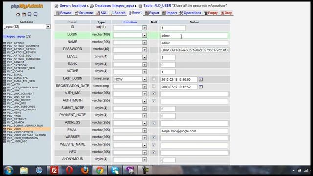The image size is (313, 176).
Task: Toggle the REGISTRATION_DATE null checkbox
Action: 153,86
